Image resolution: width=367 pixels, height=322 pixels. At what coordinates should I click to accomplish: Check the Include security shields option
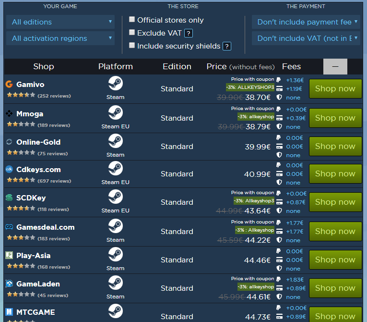pos(132,46)
